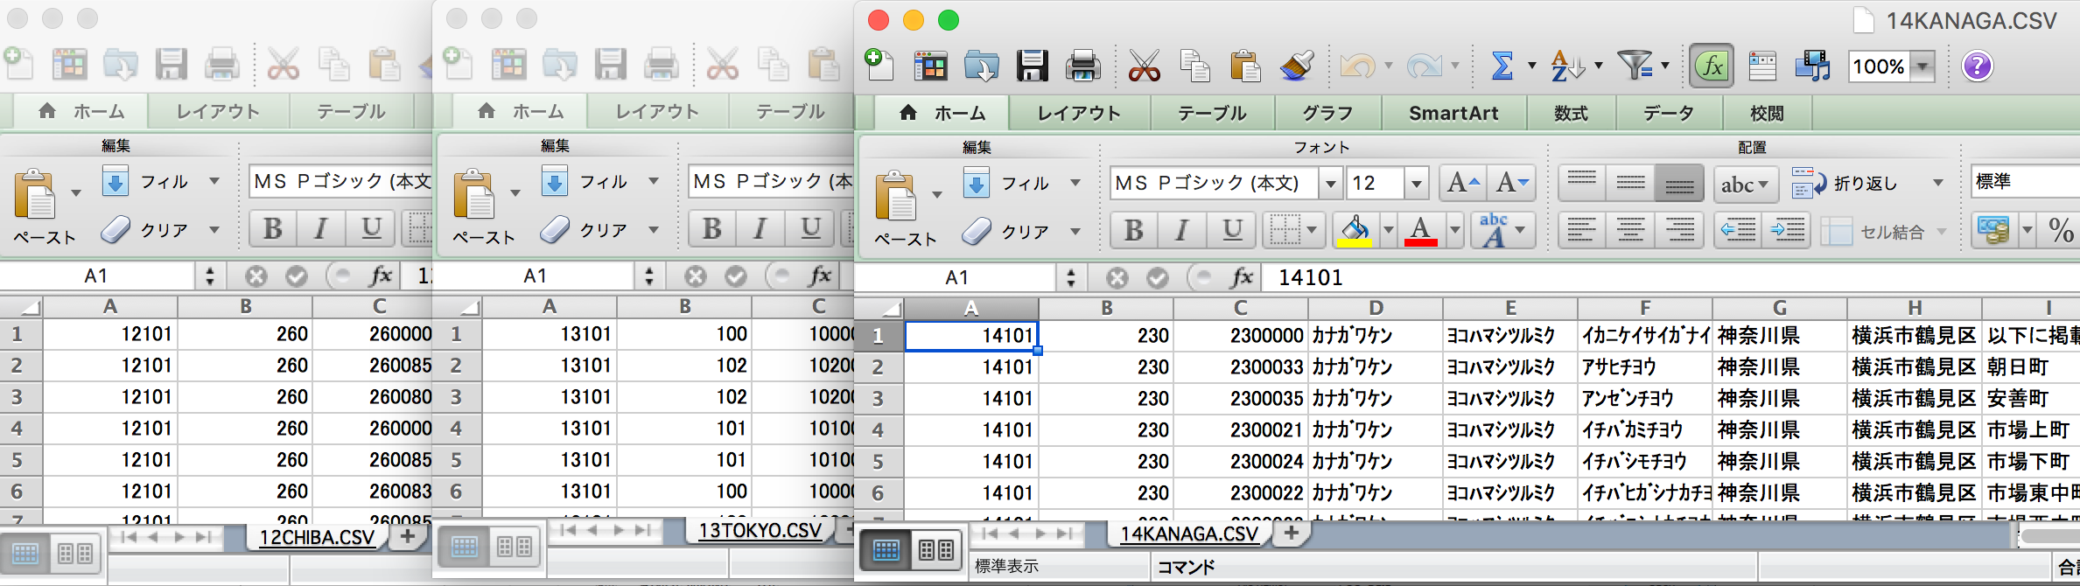Toggle Bold in the 12CHIBA window

pos(273,229)
